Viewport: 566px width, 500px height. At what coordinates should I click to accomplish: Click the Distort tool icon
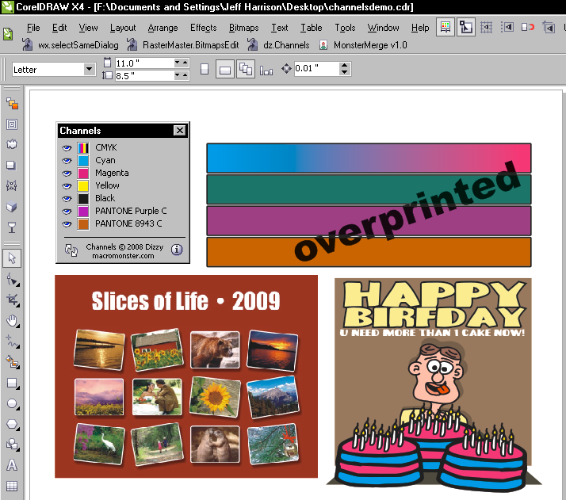tap(12, 145)
